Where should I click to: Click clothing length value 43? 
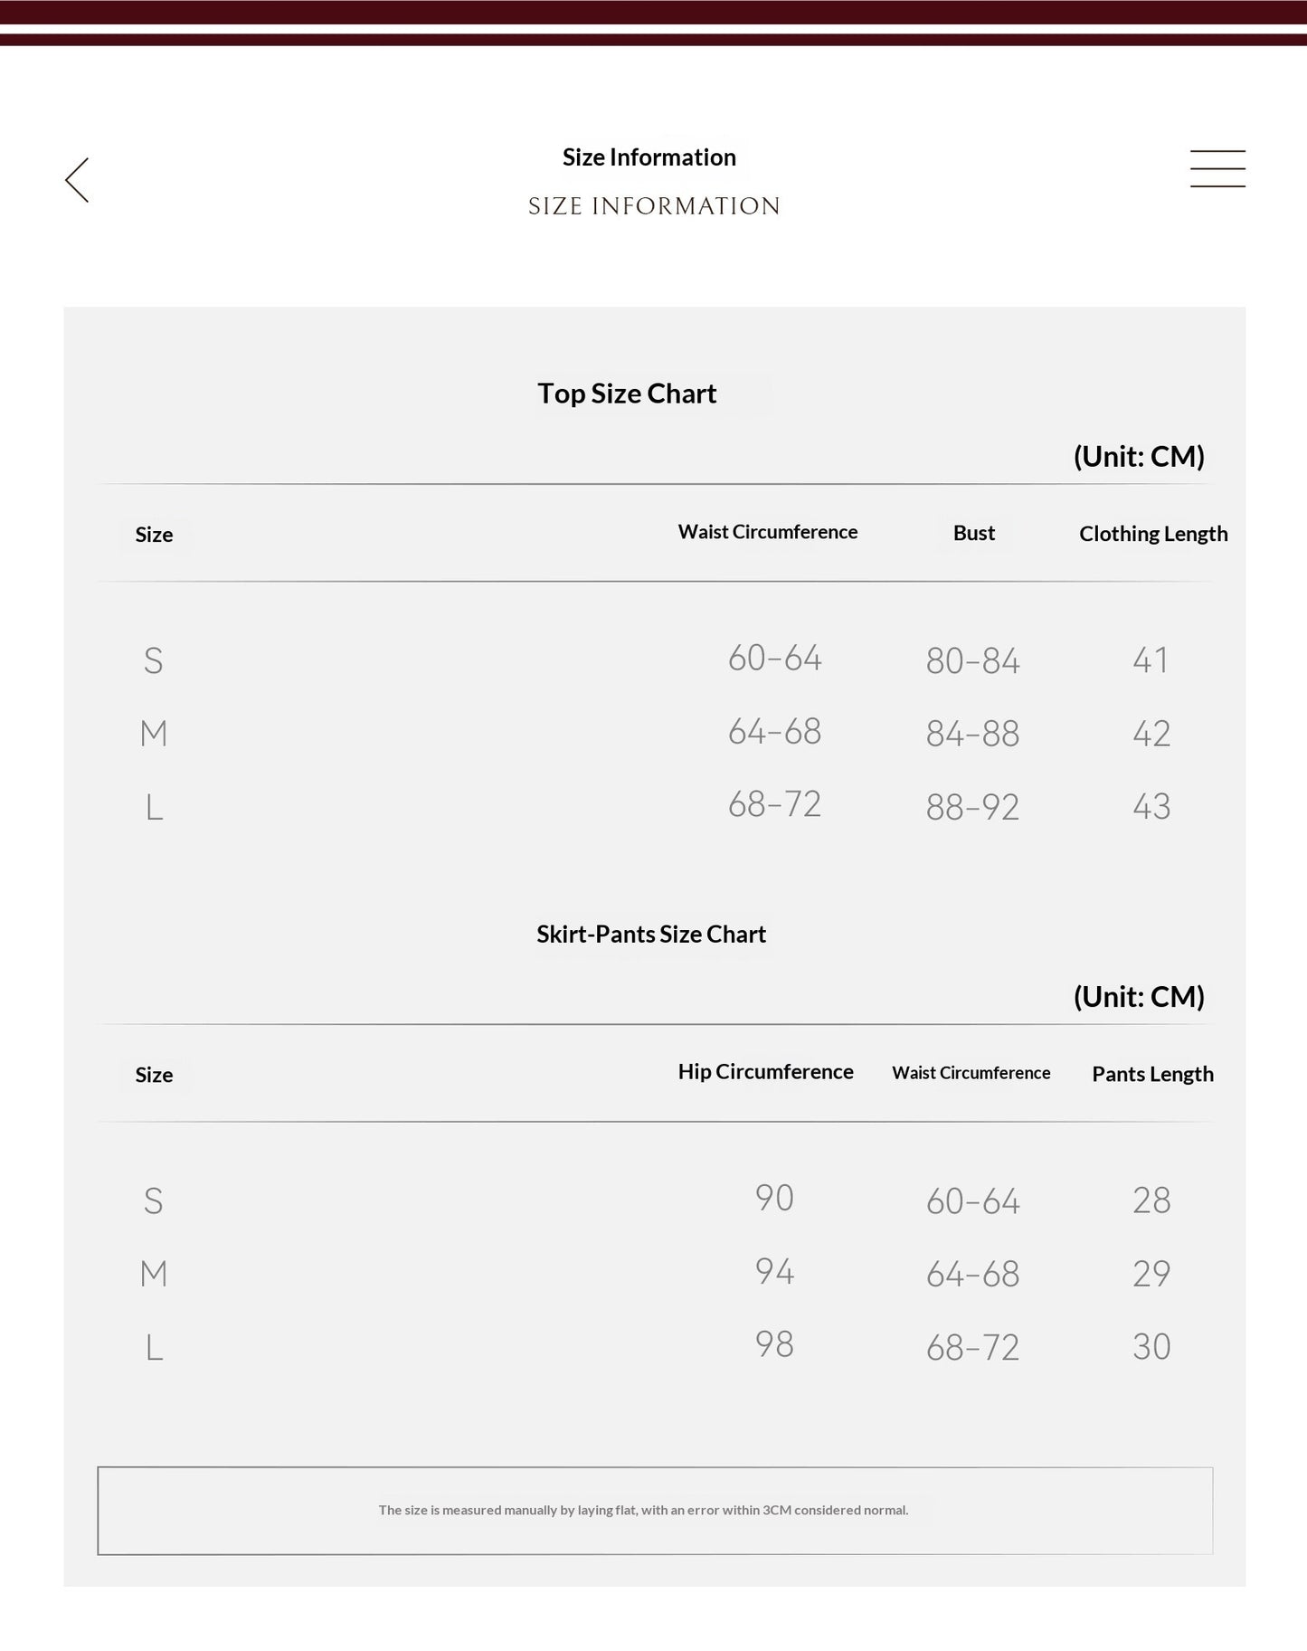pyautogui.click(x=1151, y=807)
